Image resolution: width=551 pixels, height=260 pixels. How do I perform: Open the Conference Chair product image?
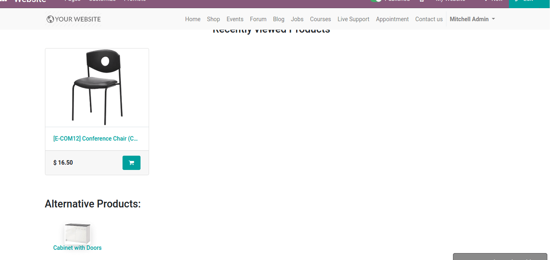[97, 88]
